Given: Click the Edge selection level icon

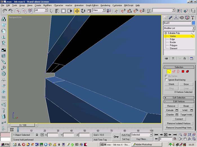Looking at the screenshot, I should pos(174,71).
